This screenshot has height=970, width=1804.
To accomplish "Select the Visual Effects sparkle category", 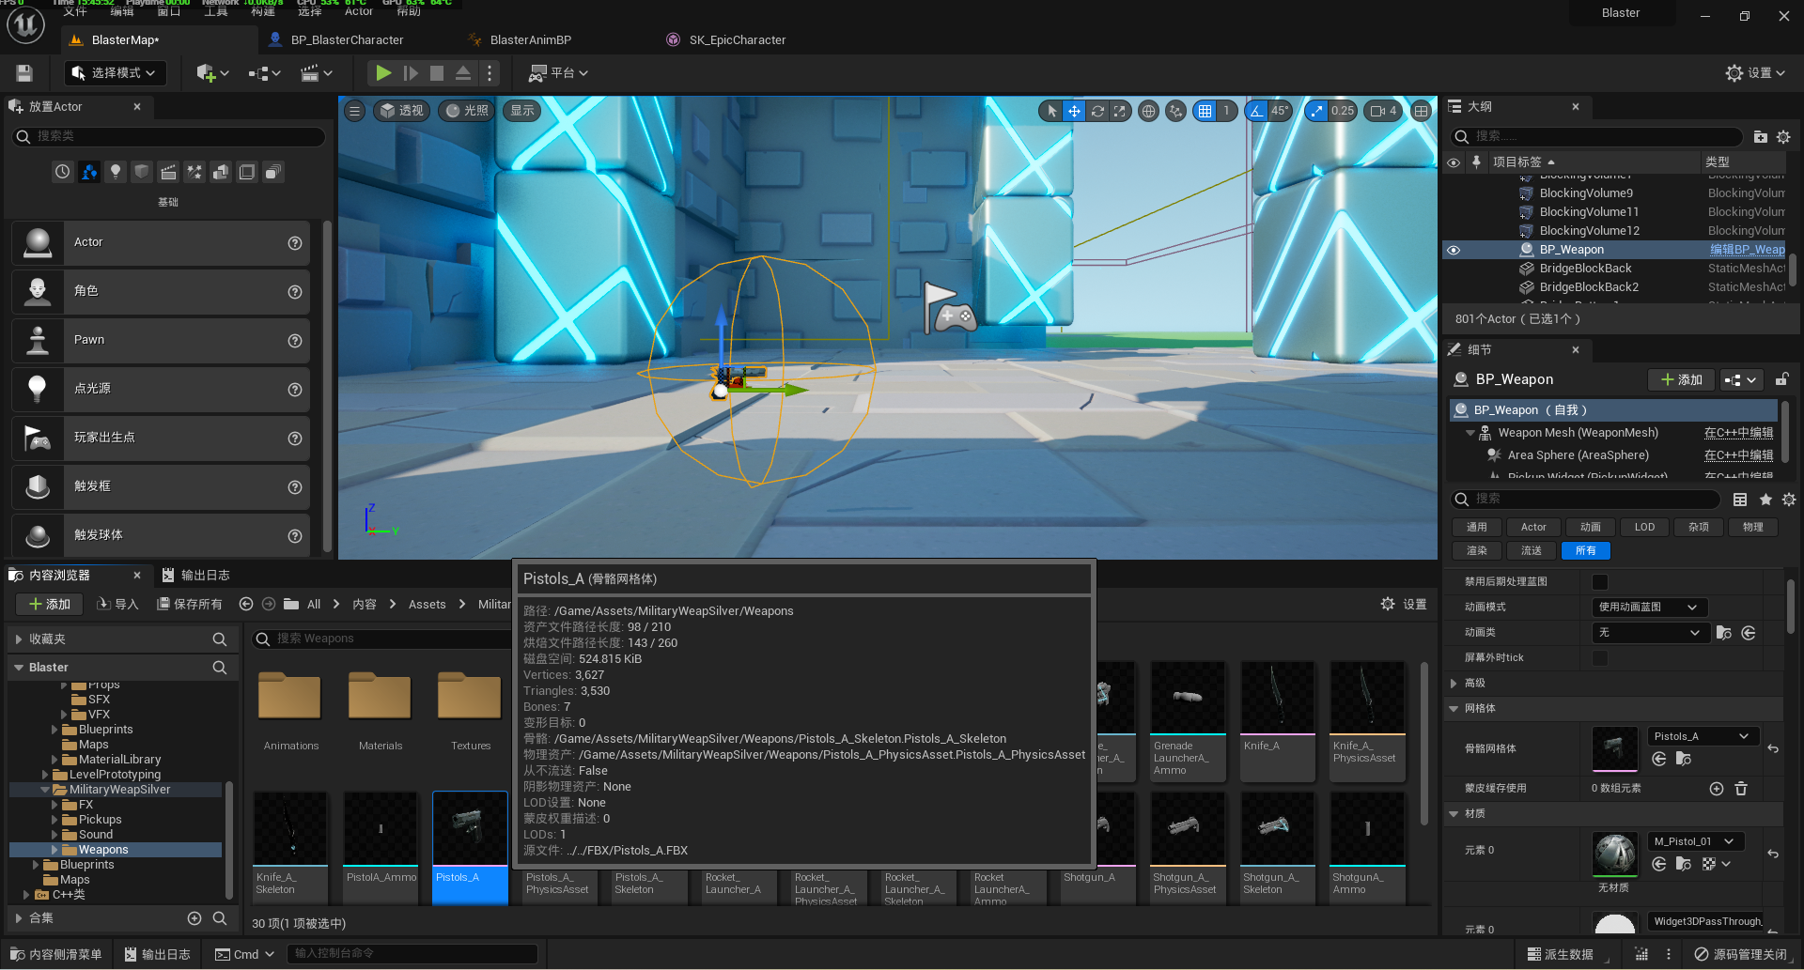I will 194,172.
